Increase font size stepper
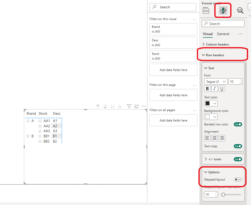This screenshot has width=251, height=205. coord(241,80)
